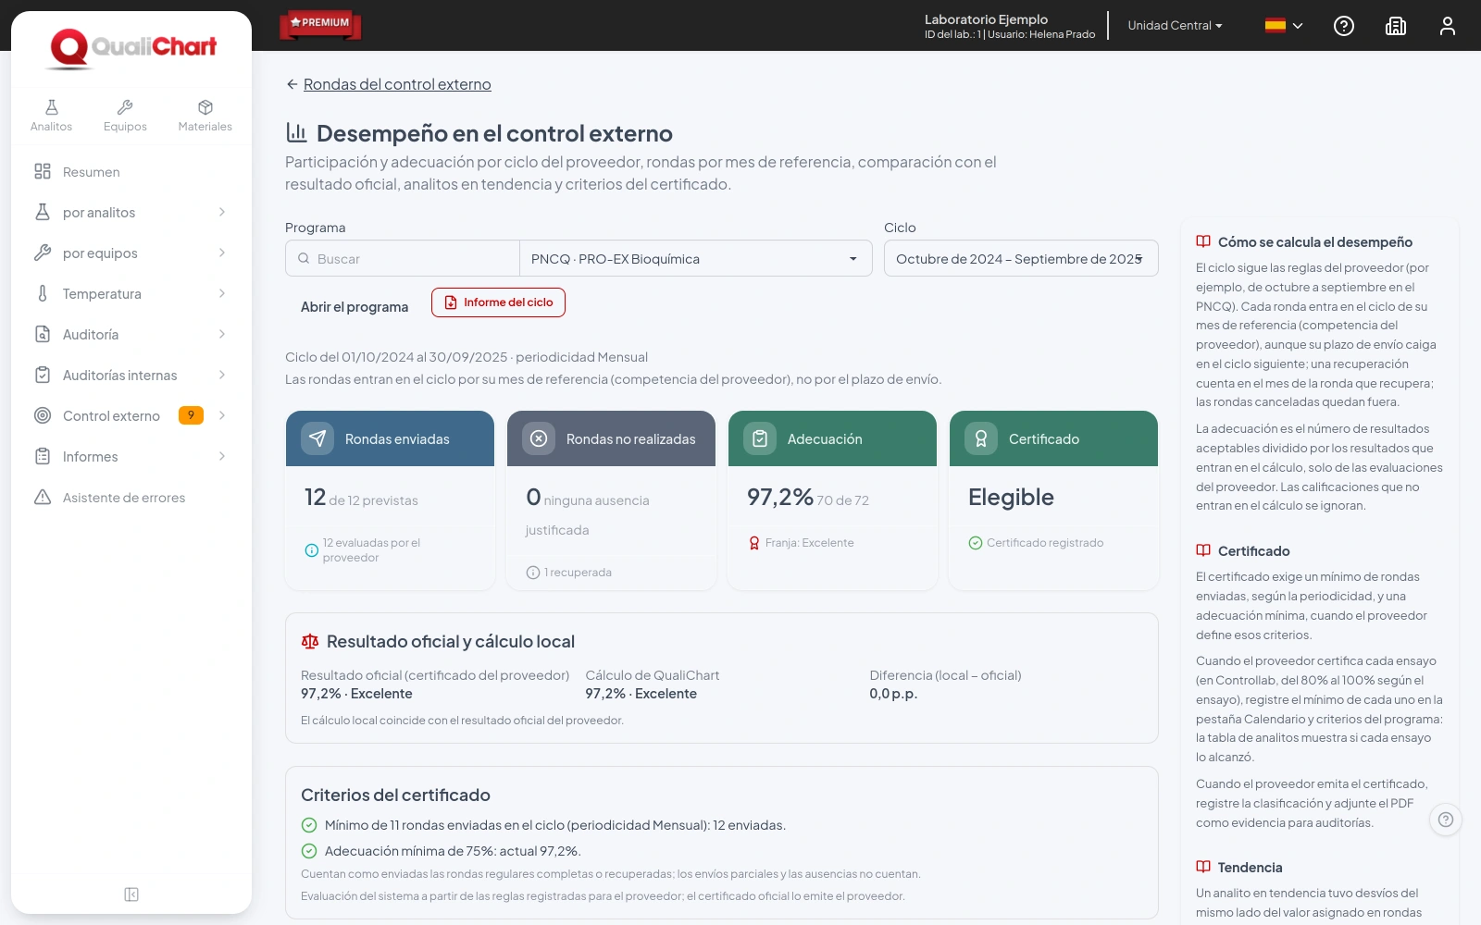This screenshot has height=925, width=1481.
Task: Click the Adecuación clipboard icon
Action: coord(760,438)
